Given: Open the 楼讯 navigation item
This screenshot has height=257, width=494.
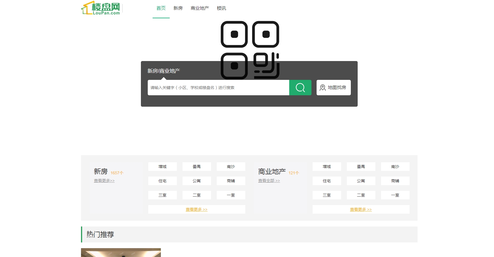Looking at the screenshot, I should point(221,8).
